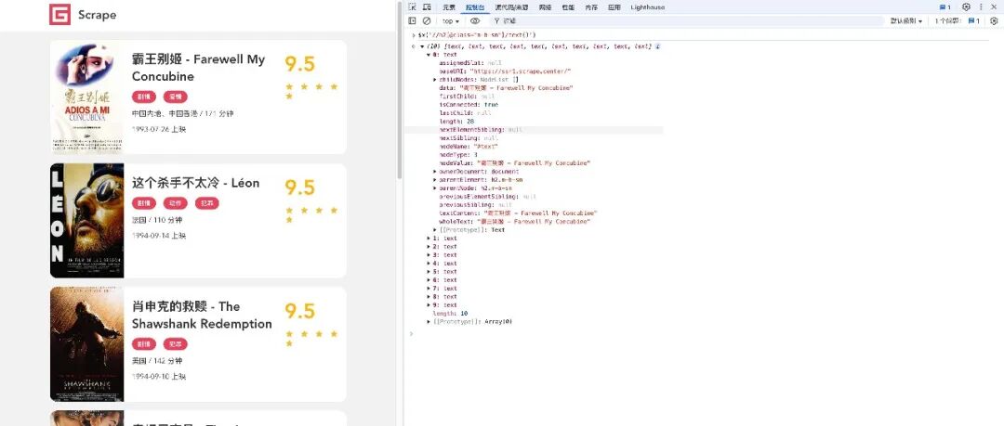Expand the 5: text array item
1004x426 pixels.
pyautogui.click(x=429, y=271)
